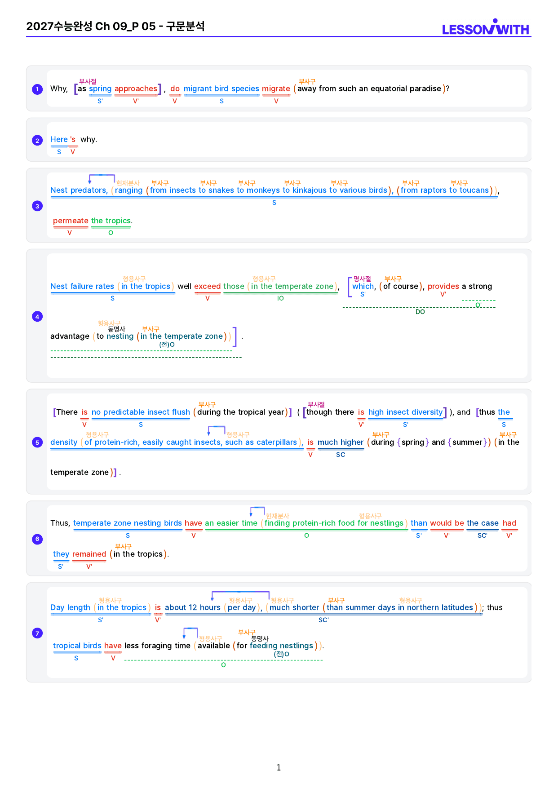
Task: Select sentence number 4 circle badge
Action: tap(37, 317)
